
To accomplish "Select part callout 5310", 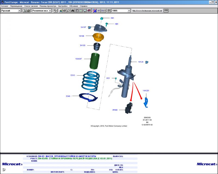I will click(72, 75).
